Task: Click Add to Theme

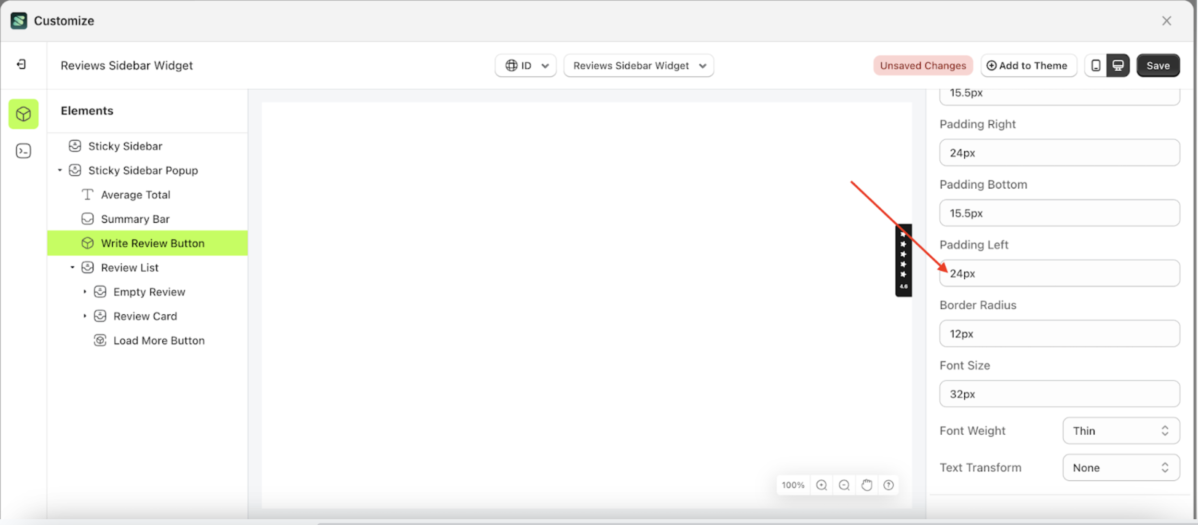Action: [x=1028, y=65]
